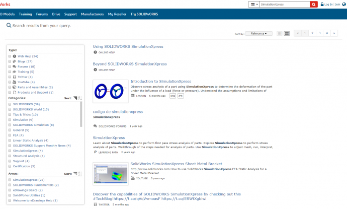Click the SimulationXpress search input field
This screenshot has width=347, height=209.
point(285,5)
